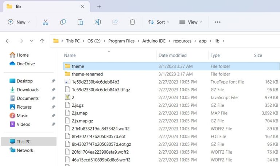Select file 2f64b833219dc8433424.woff2

171,129
